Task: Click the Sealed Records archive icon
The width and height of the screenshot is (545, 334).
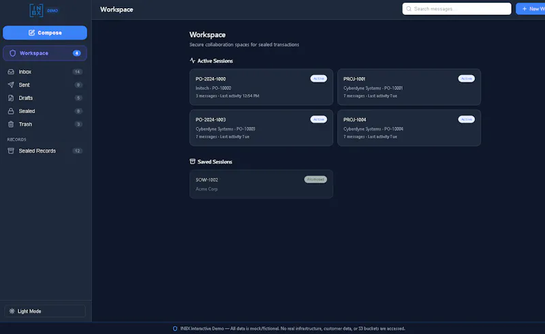Action: (x=11, y=151)
